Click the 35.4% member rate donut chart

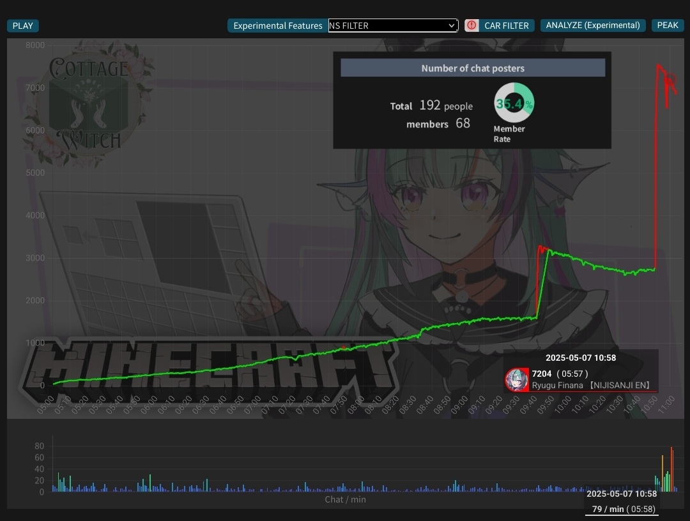pos(514,103)
